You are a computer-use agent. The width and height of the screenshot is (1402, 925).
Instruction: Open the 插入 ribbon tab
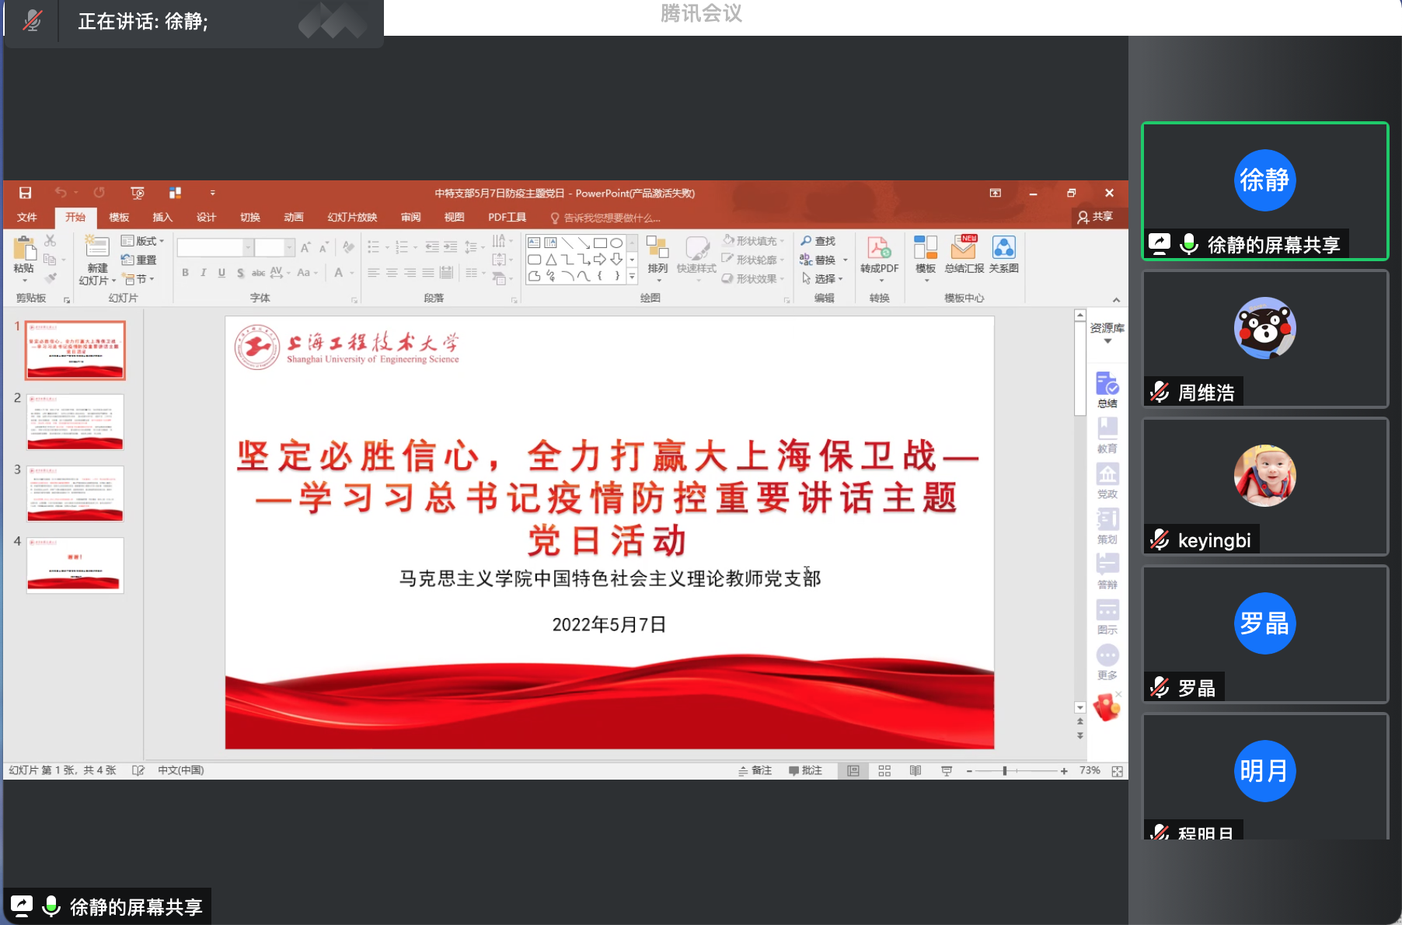162,218
